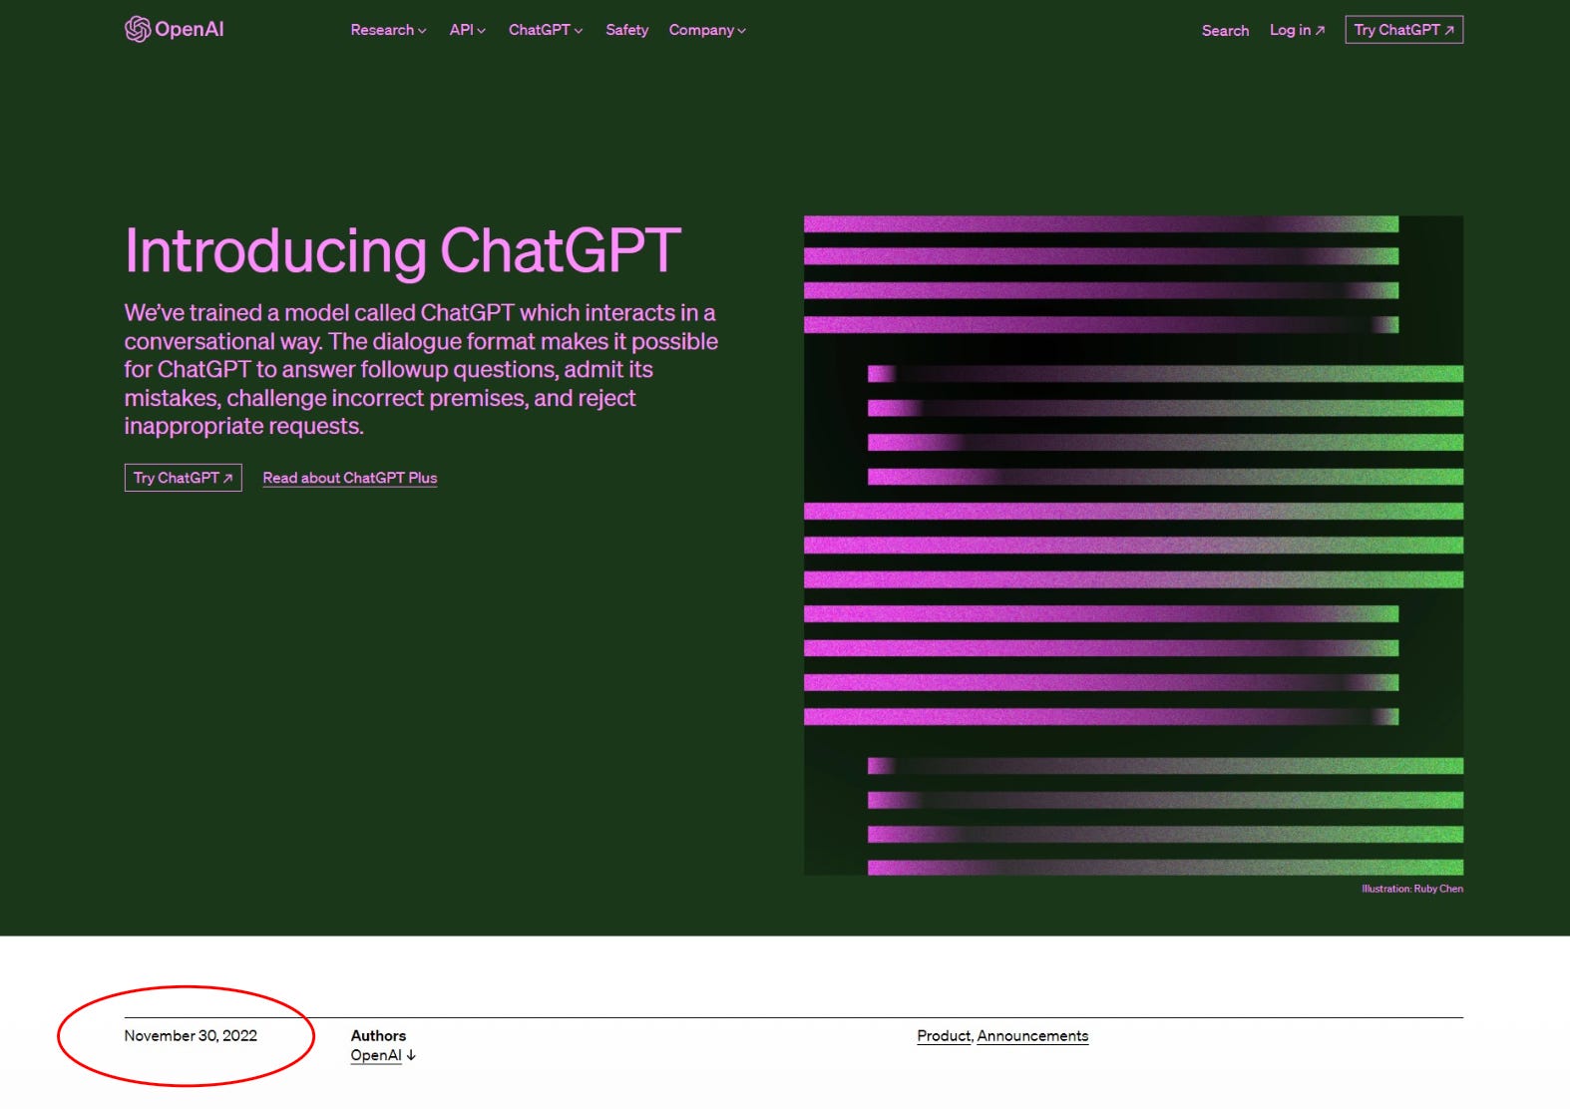The width and height of the screenshot is (1570, 1109).
Task: Expand the Company dropdown menu
Action: [x=707, y=30]
